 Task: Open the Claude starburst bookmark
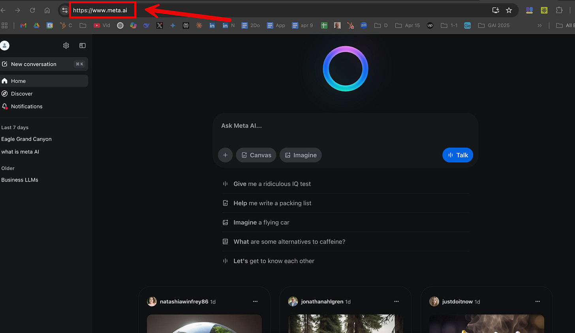click(x=199, y=25)
